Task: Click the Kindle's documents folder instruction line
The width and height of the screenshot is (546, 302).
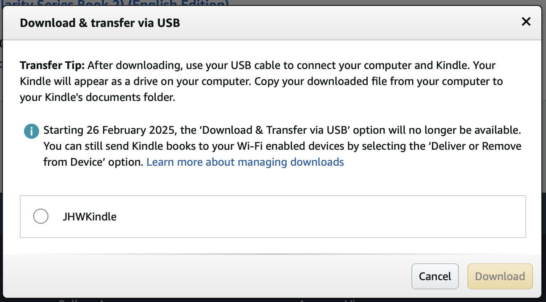Action: [97, 98]
